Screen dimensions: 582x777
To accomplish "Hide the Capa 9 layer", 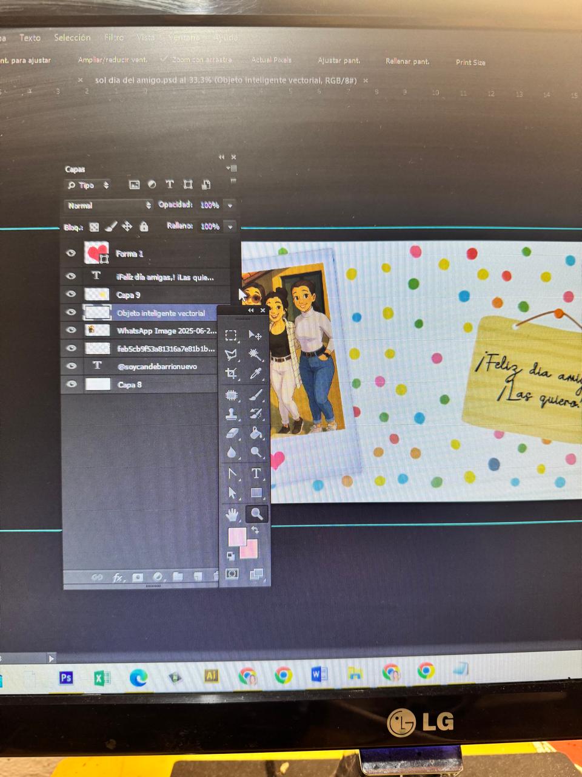I will click(71, 294).
